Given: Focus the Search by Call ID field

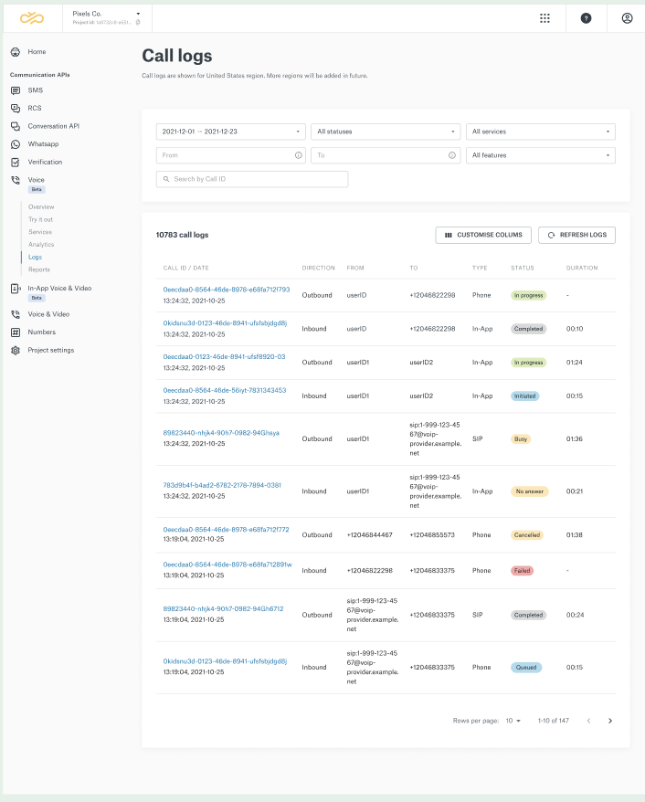Looking at the screenshot, I should coord(252,179).
